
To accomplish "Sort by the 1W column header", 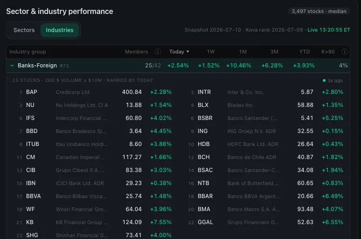I will pos(211,52).
